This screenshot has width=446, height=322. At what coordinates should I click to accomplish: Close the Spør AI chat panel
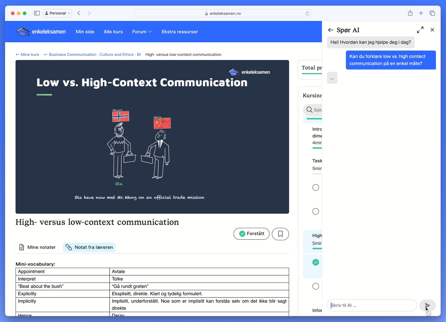click(432, 30)
